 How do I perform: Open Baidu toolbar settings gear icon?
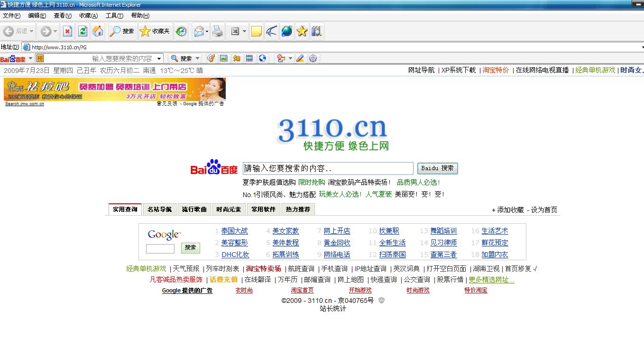[313, 58]
